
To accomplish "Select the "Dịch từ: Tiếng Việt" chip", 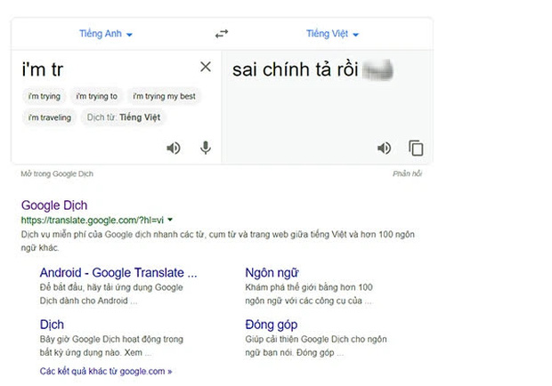I will tap(123, 117).
